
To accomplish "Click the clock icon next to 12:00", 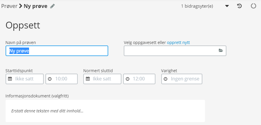I will 127,79.
